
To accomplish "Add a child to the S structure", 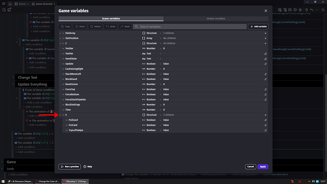I will pos(265,115).
